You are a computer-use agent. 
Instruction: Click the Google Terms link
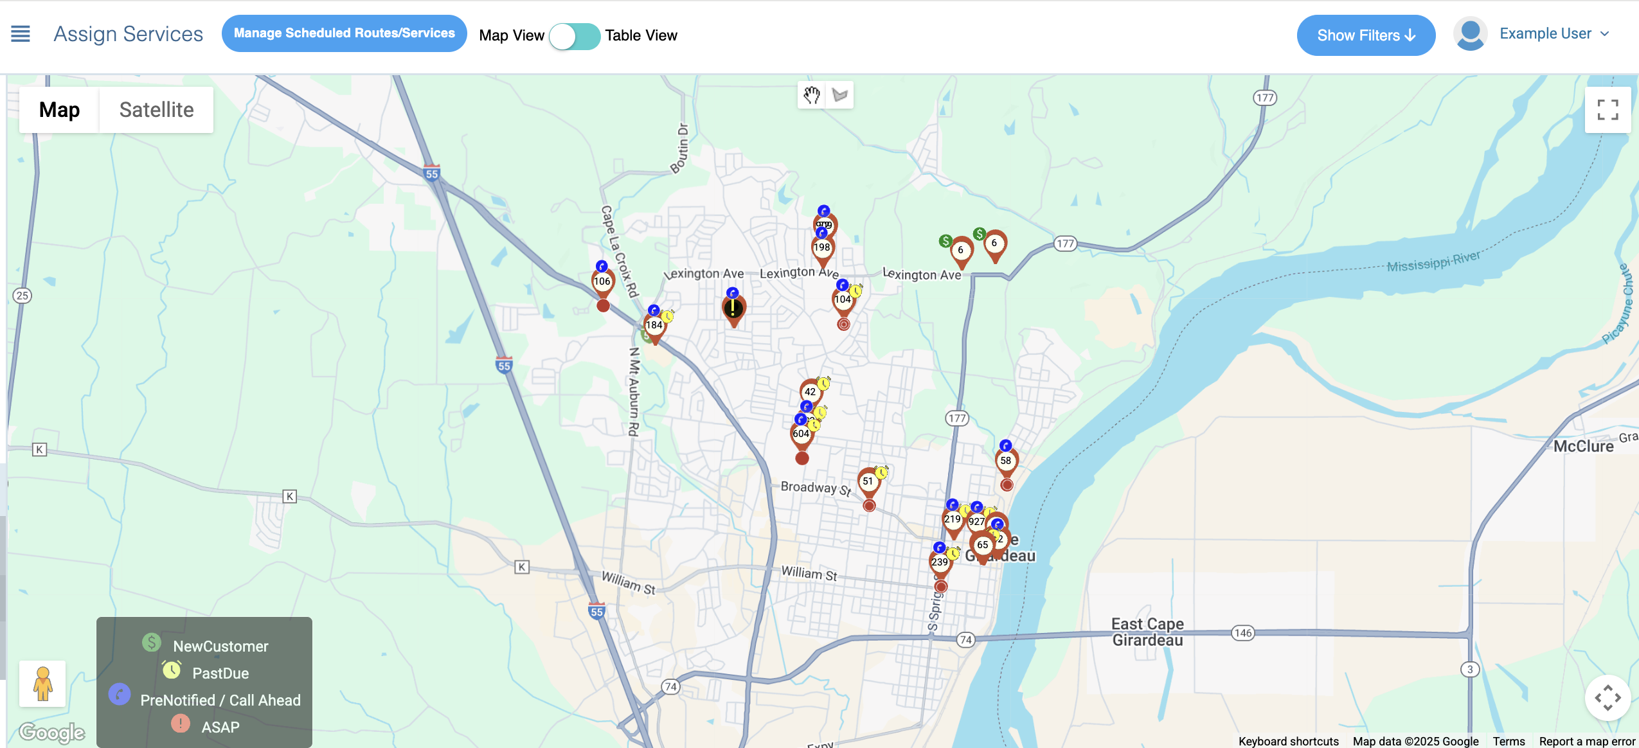click(x=1508, y=741)
